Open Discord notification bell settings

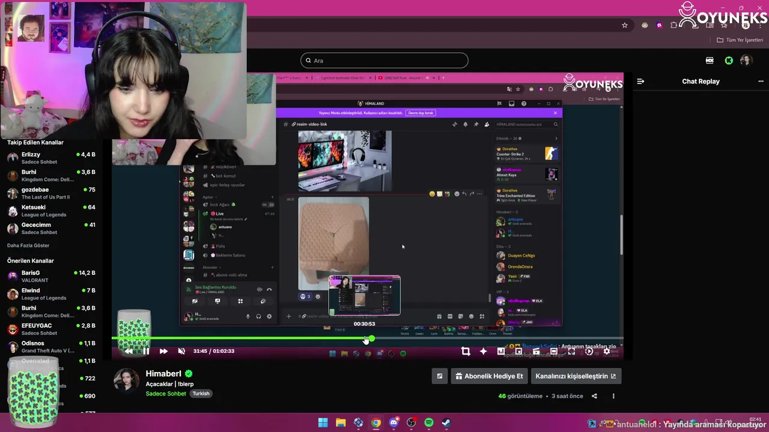pos(465,124)
